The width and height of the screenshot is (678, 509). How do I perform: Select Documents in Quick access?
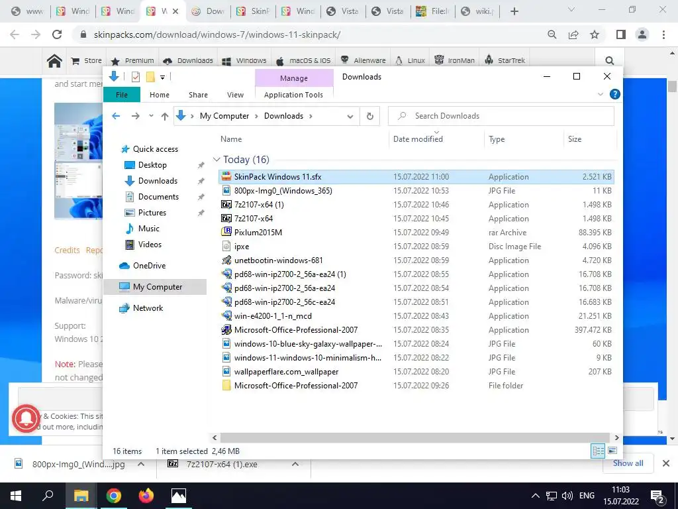[158, 196]
